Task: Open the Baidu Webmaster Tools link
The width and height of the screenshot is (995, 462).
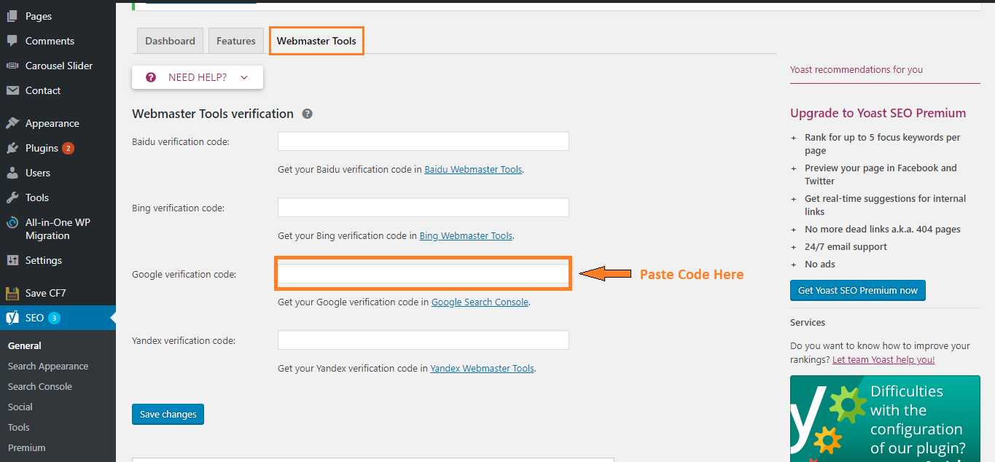Action: 473,169
